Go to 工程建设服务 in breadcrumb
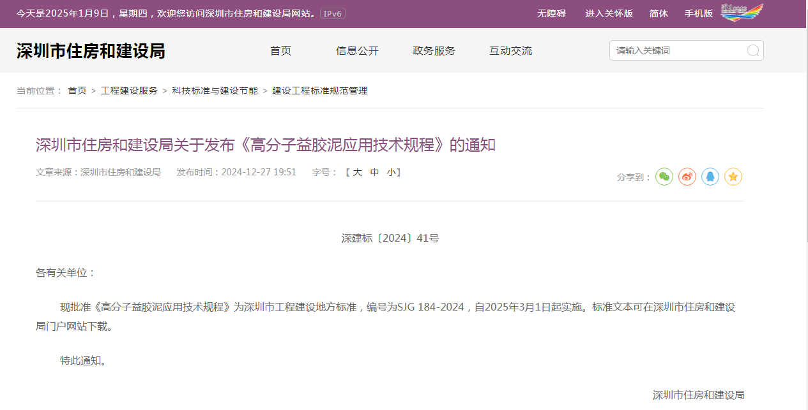Image resolution: width=808 pixels, height=410 pixels. [x=129, y=91]
